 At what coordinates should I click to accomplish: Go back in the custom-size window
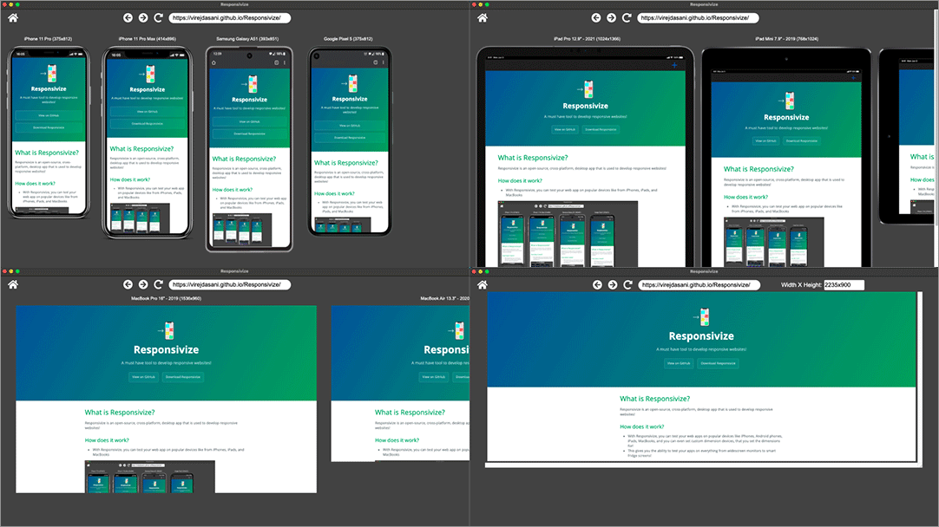[x=597, y=284]
